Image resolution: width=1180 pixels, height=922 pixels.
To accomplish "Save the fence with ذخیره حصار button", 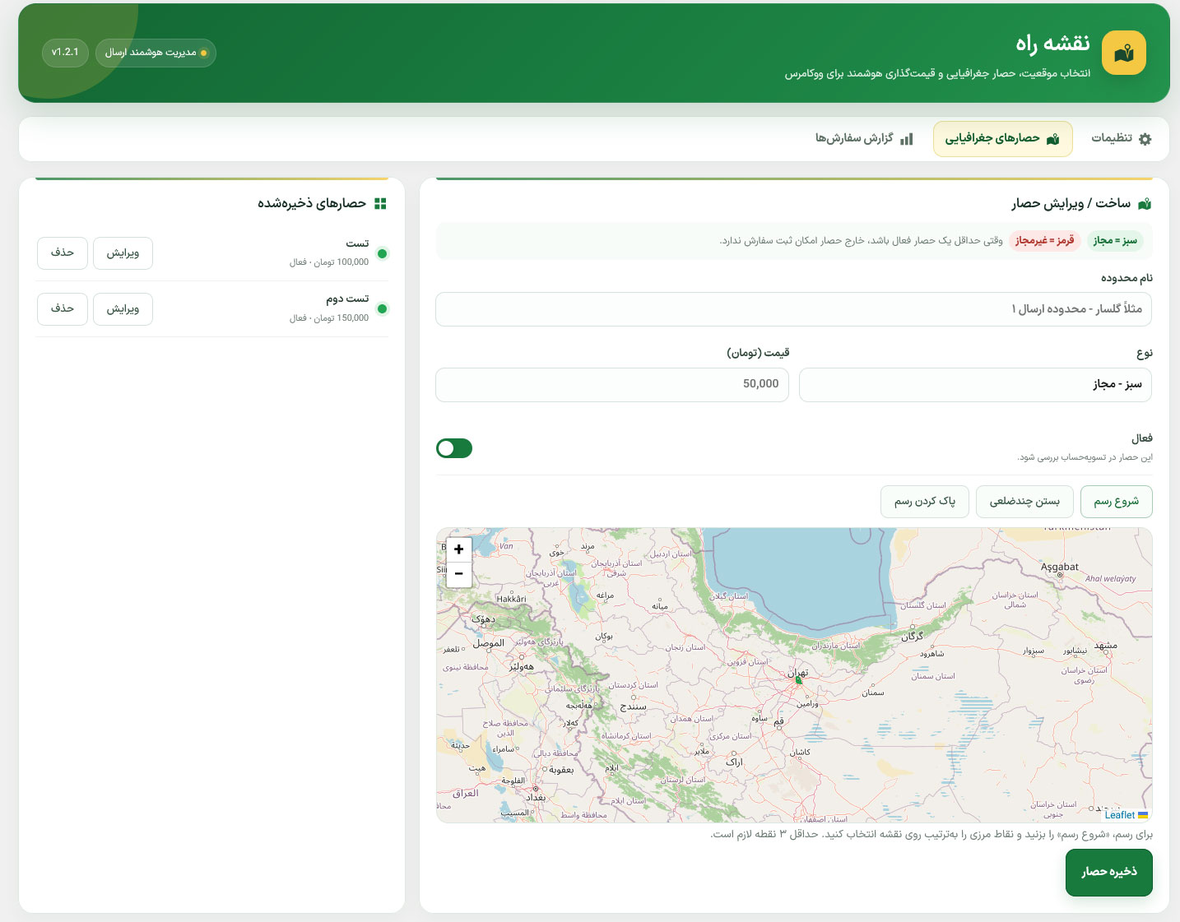I will point(1109,873).
